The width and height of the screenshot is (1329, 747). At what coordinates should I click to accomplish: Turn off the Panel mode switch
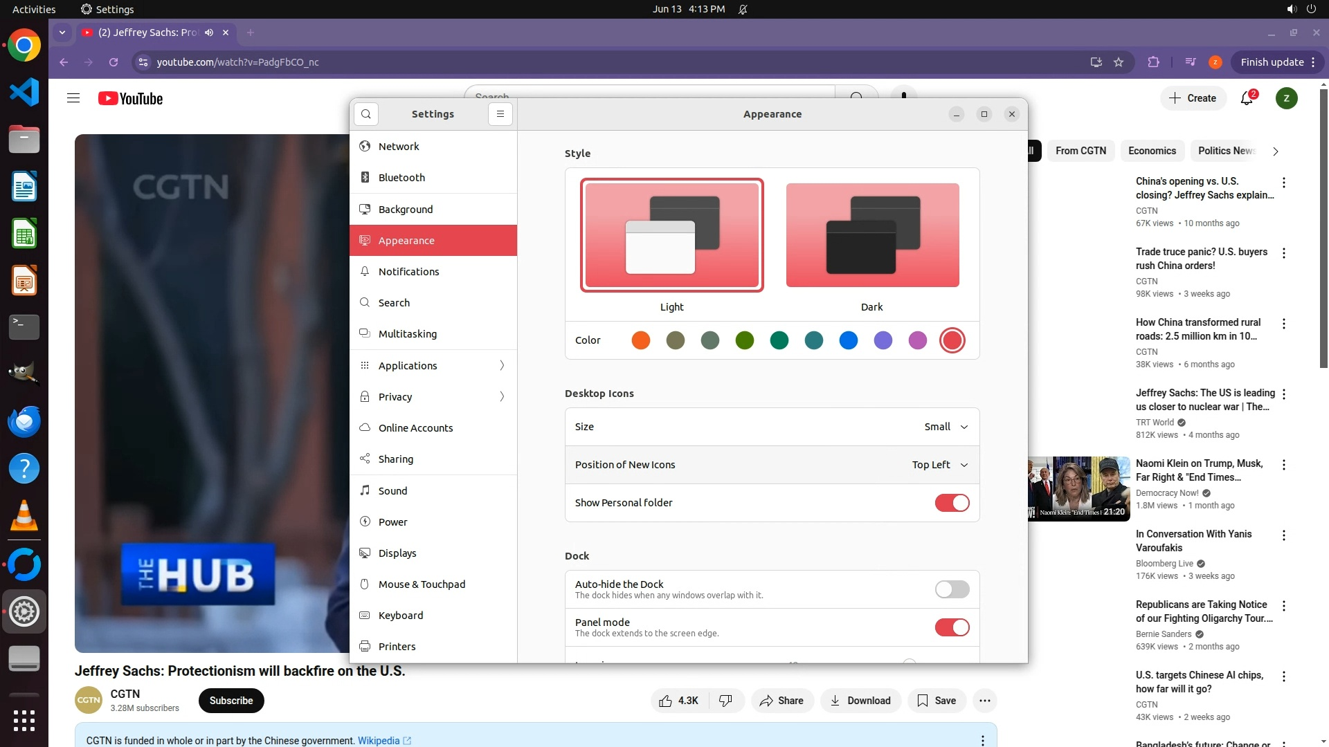click(952, 627)
